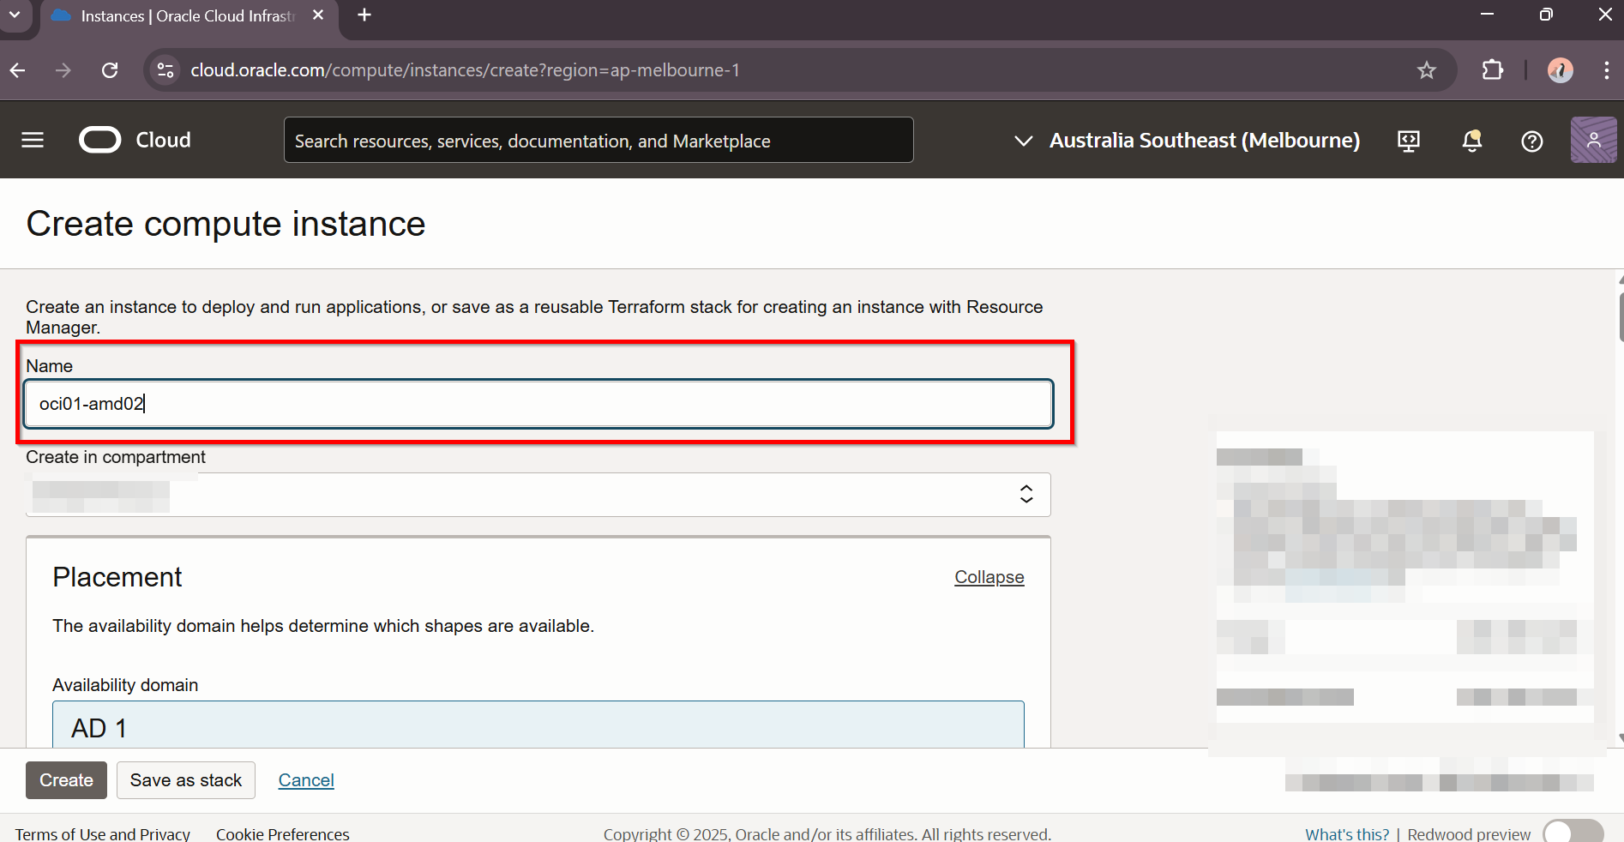Click in the instance Name field
This screenshot has width=1624, height=842.
pos(538,404)
